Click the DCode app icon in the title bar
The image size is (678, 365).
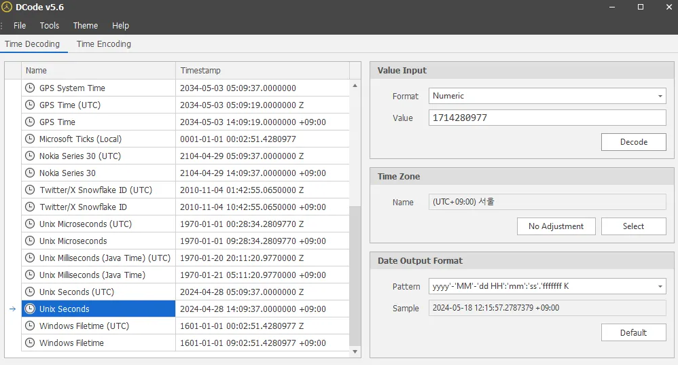point(7,7)
